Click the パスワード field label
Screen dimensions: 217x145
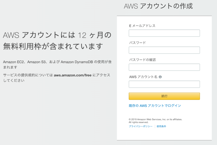137,43
